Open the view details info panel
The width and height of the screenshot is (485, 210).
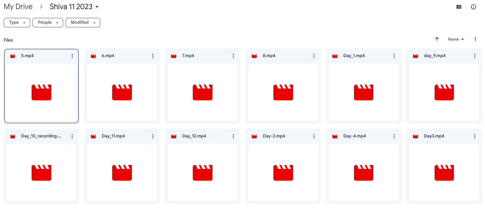[474, 7]
